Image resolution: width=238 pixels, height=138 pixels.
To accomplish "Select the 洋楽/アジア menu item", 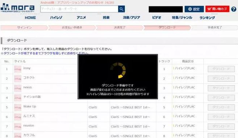I will click(132, 17).
